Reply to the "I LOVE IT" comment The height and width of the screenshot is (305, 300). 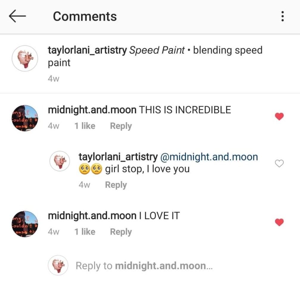(121, 232)
